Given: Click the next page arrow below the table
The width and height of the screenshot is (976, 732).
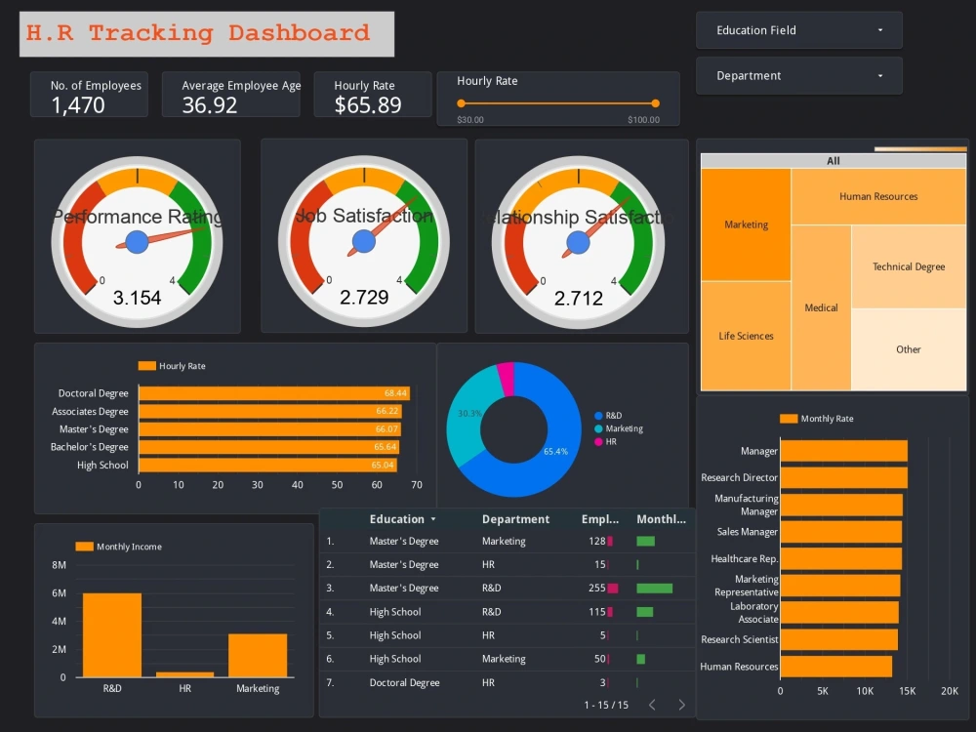Looking at the screenshot, I should [681, 705].
